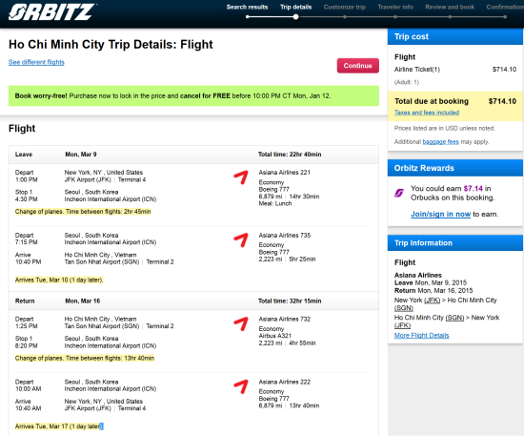Click the Asiana Airlines 732 logo
Image resolution: width=524 pixels, height=436 pixels.
241,324
